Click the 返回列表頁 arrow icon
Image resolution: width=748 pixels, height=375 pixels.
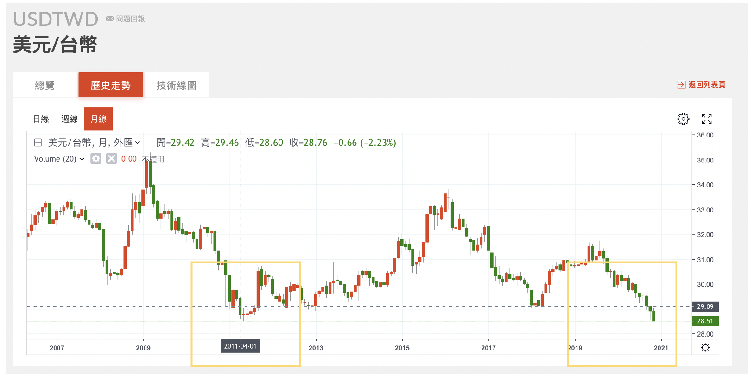point(681,85)
